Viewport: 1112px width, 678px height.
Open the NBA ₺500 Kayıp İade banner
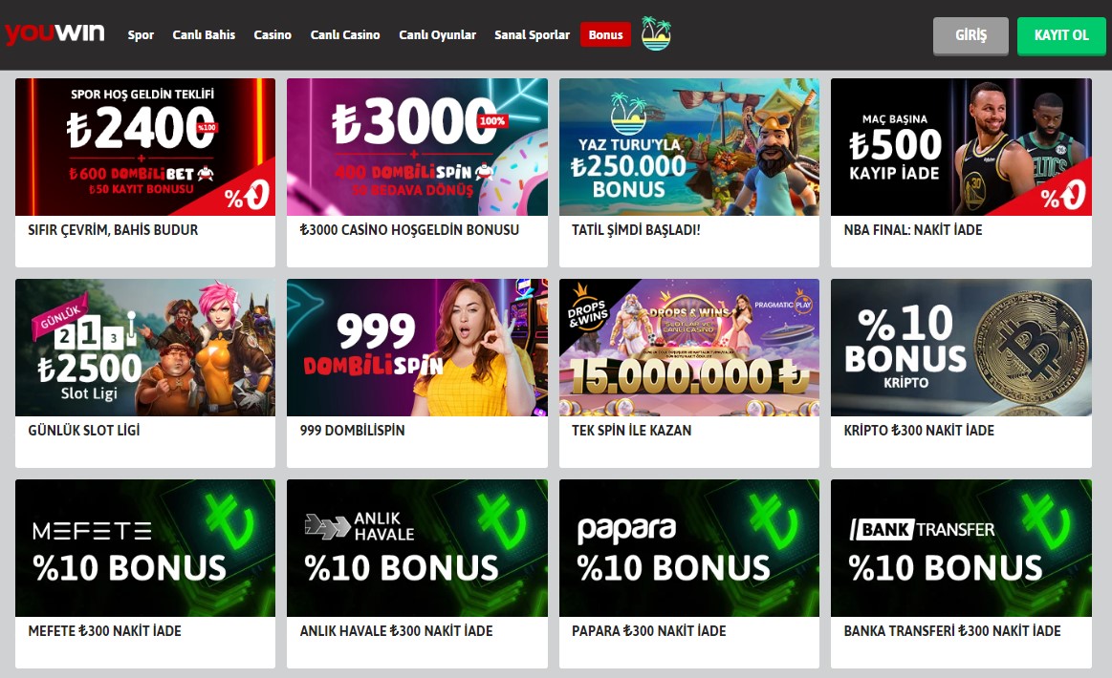(961, 147)
